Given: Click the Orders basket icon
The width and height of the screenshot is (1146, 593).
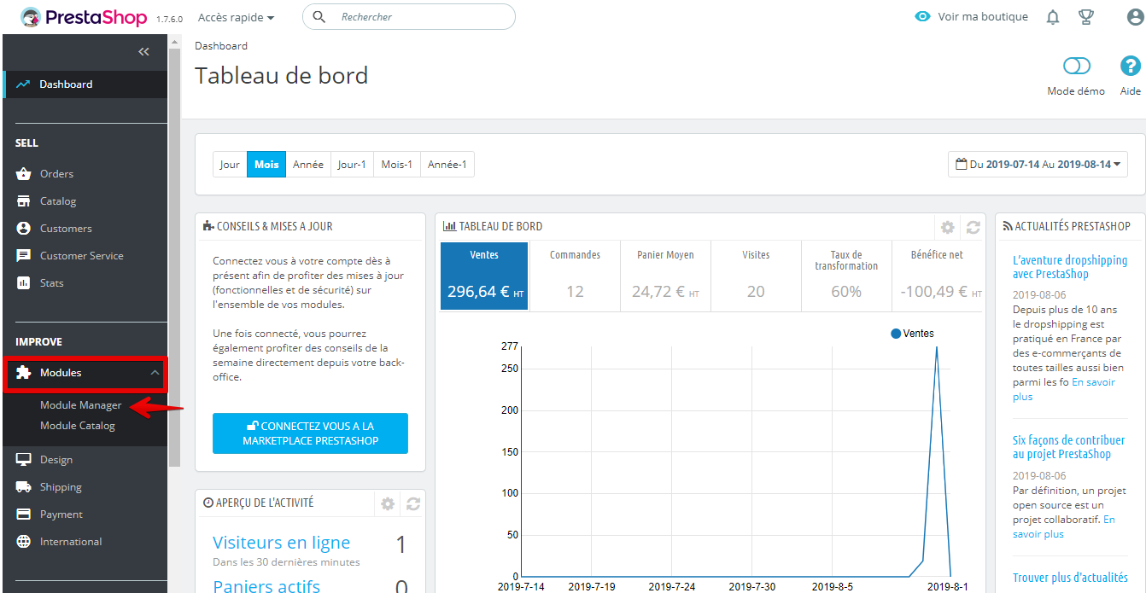Looking at the screenshot, I should [24, 174].
